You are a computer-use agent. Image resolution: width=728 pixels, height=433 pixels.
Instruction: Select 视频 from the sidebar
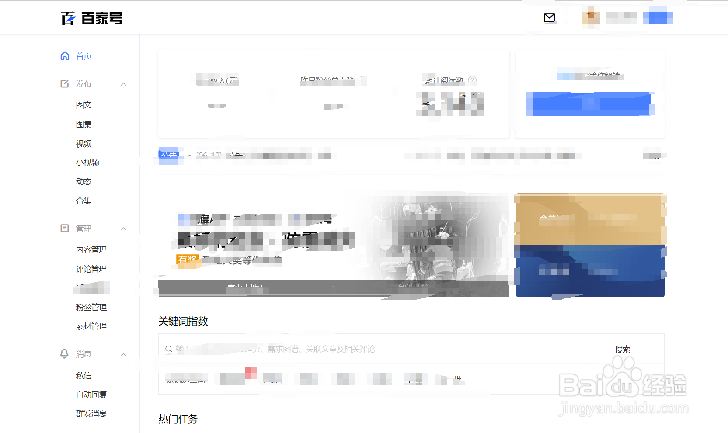point(84,143)
